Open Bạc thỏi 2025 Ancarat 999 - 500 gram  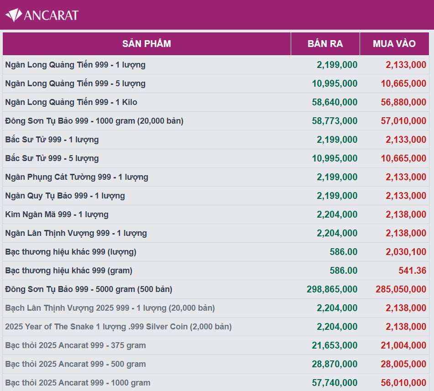click(76, 364)
